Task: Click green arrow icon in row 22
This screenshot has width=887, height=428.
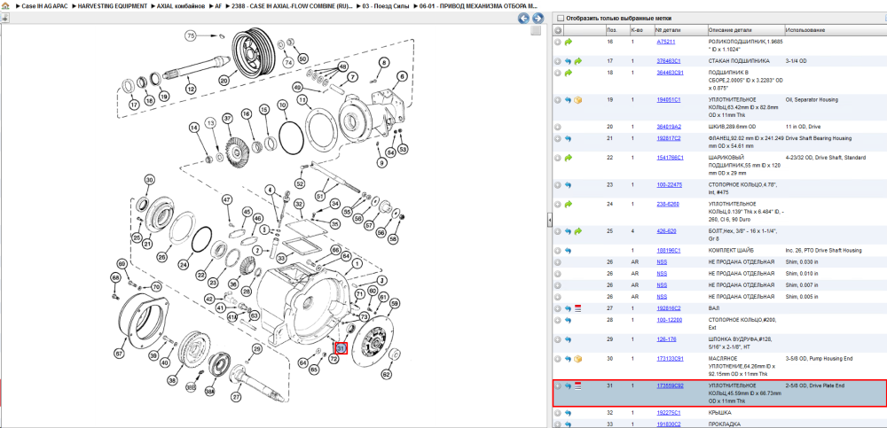Action: pos(569,158)
